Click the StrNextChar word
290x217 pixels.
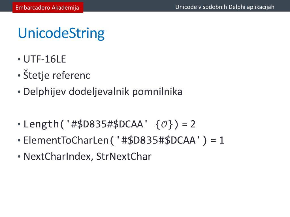pyautogui.click(x=124, y=157)
